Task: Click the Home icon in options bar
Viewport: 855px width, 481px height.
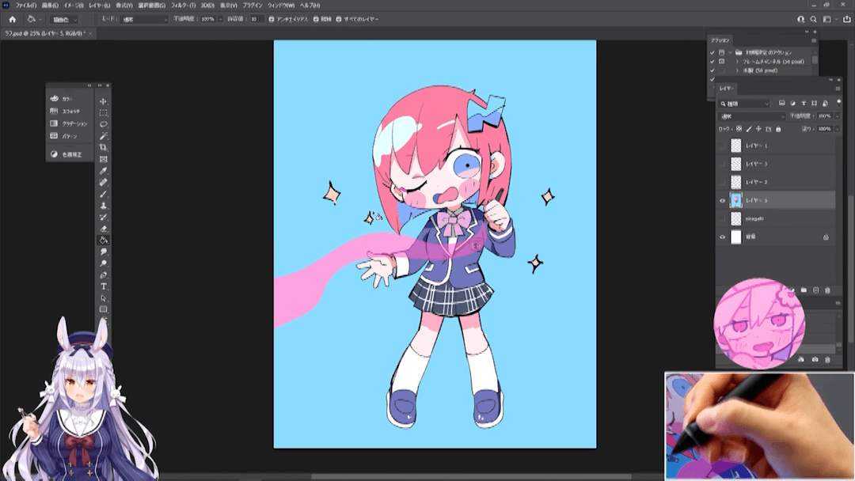Action: (12, 19)
